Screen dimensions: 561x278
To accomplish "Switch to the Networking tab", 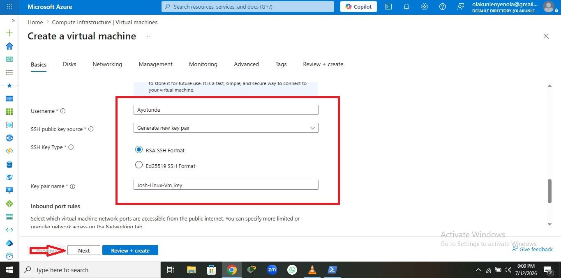I will [107, 64].
